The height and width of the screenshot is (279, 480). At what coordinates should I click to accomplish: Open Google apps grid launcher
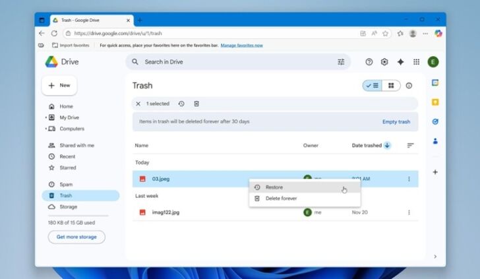(416, 62)
